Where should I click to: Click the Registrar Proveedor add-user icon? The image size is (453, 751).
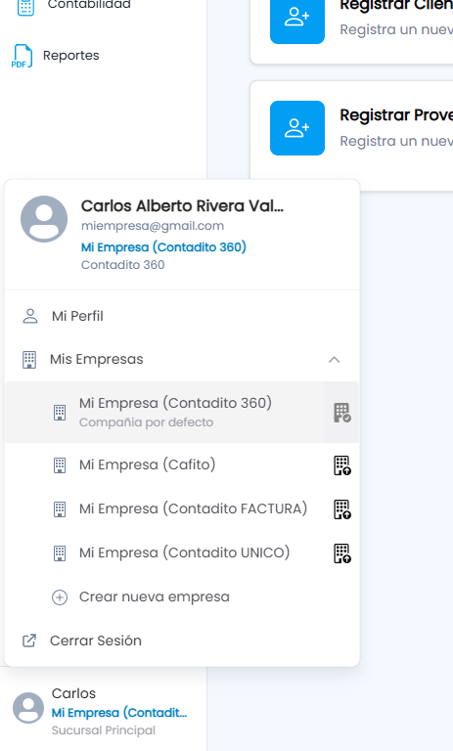tap(297, 128)
